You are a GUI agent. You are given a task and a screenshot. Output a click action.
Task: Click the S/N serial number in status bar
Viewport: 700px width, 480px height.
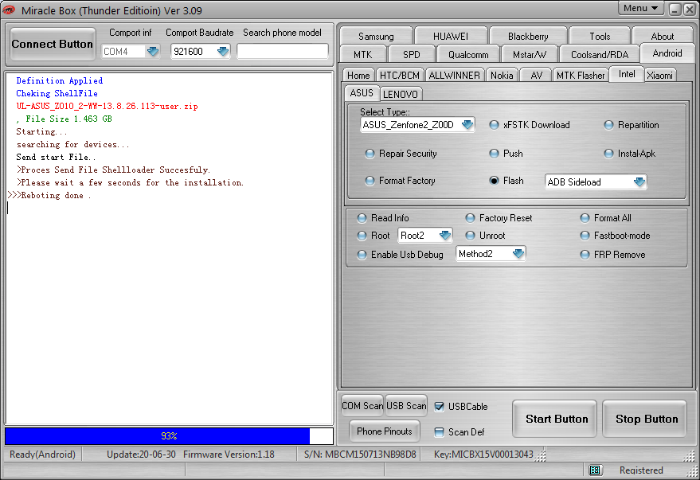tap(360, 455)
